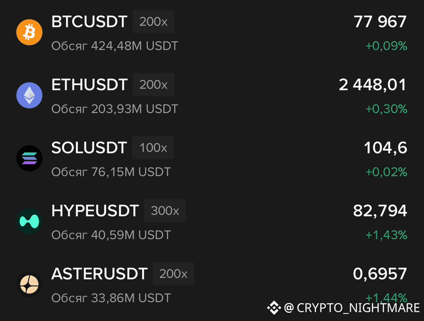424x321 pixels.
Task: Click the ASTER coin icon
Action: pos(29,284)
